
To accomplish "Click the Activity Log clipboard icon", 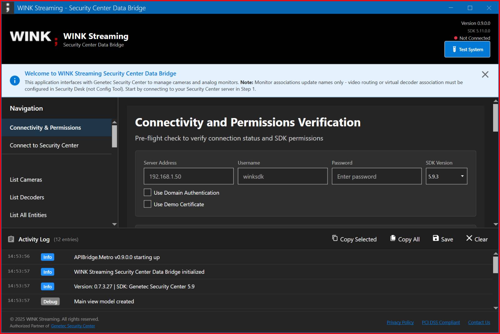I will 11,239.
